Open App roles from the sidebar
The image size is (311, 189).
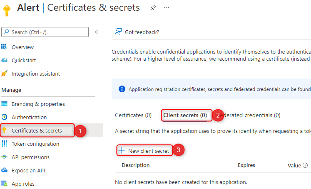click(x=23, y=184)
